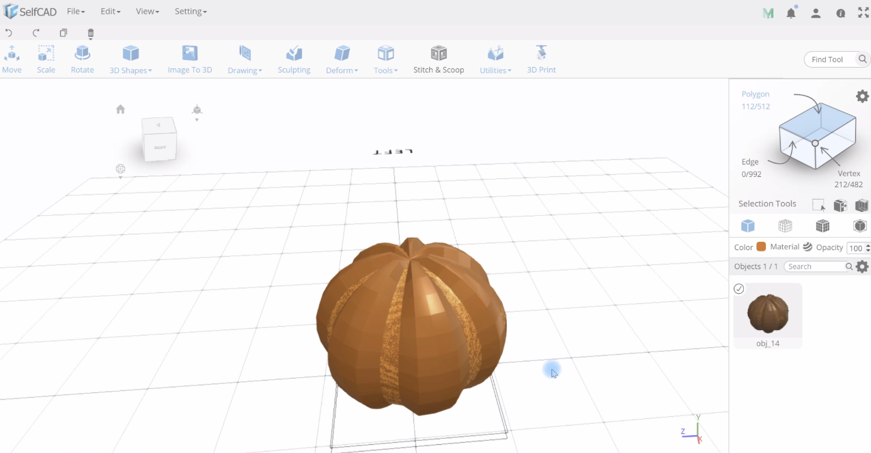
Task: Open the Image To 3D tool
Action: tap(190, 59)
